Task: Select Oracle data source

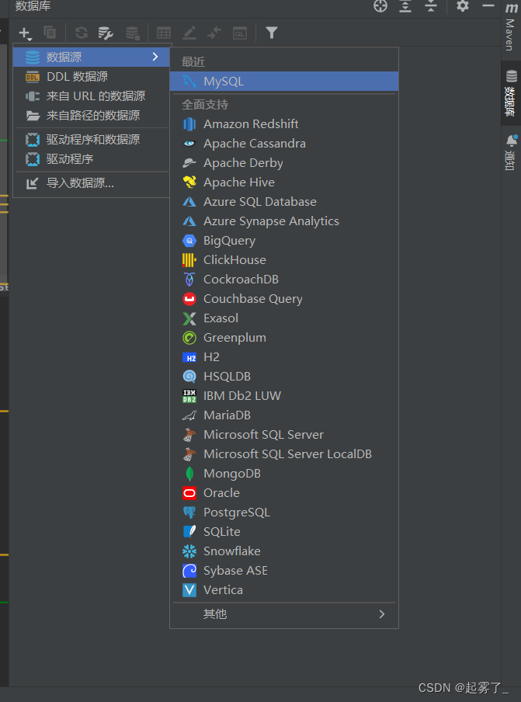Action: (284, 493)
